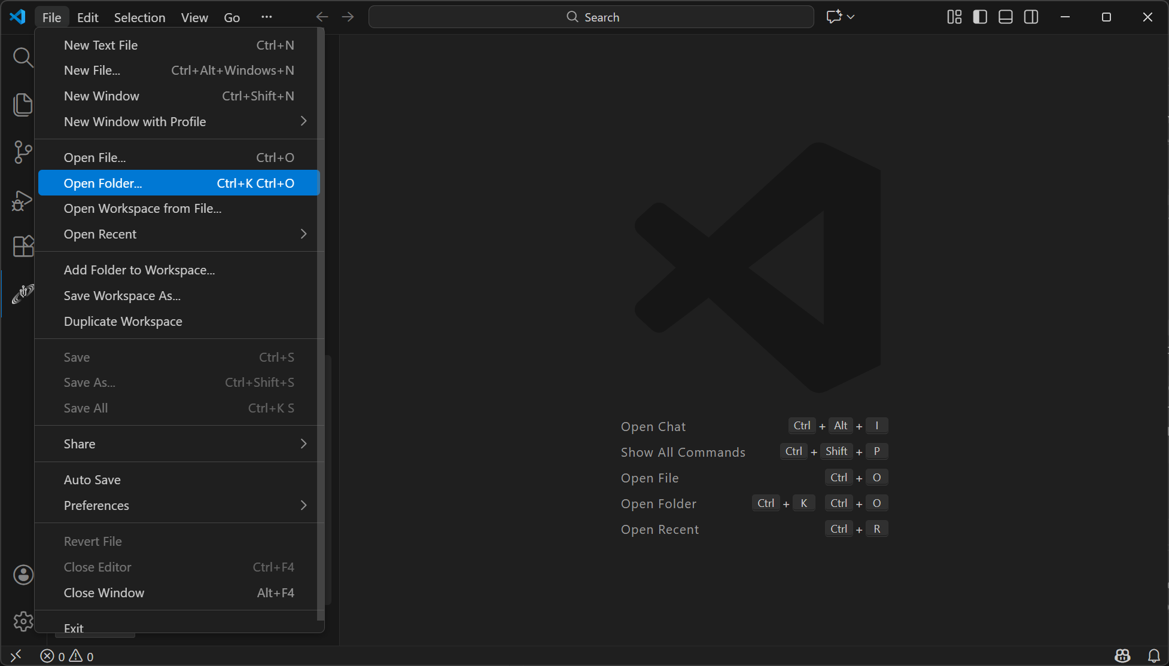Open the chat icon in title bar
The width and height of the screenshot is (1169, 666).
(x=833, y=17)
